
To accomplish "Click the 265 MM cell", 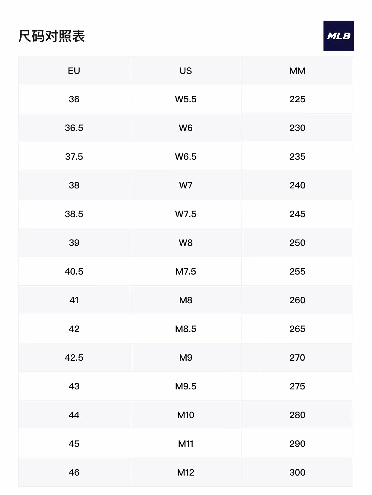I will [x=297, y=329].
